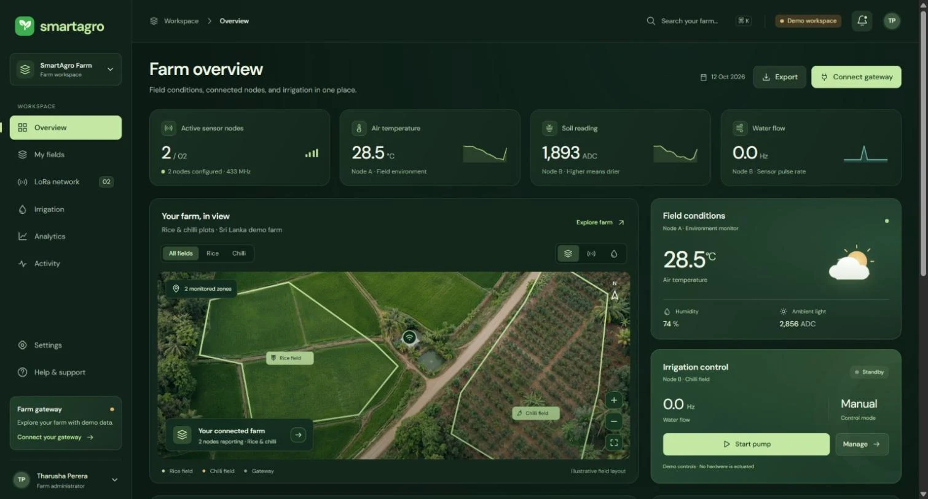Image resolution: width=928 pixels, height=499 pixels.
Task: Click the Soil reading sparkline chart
Action: pos(675,154)
